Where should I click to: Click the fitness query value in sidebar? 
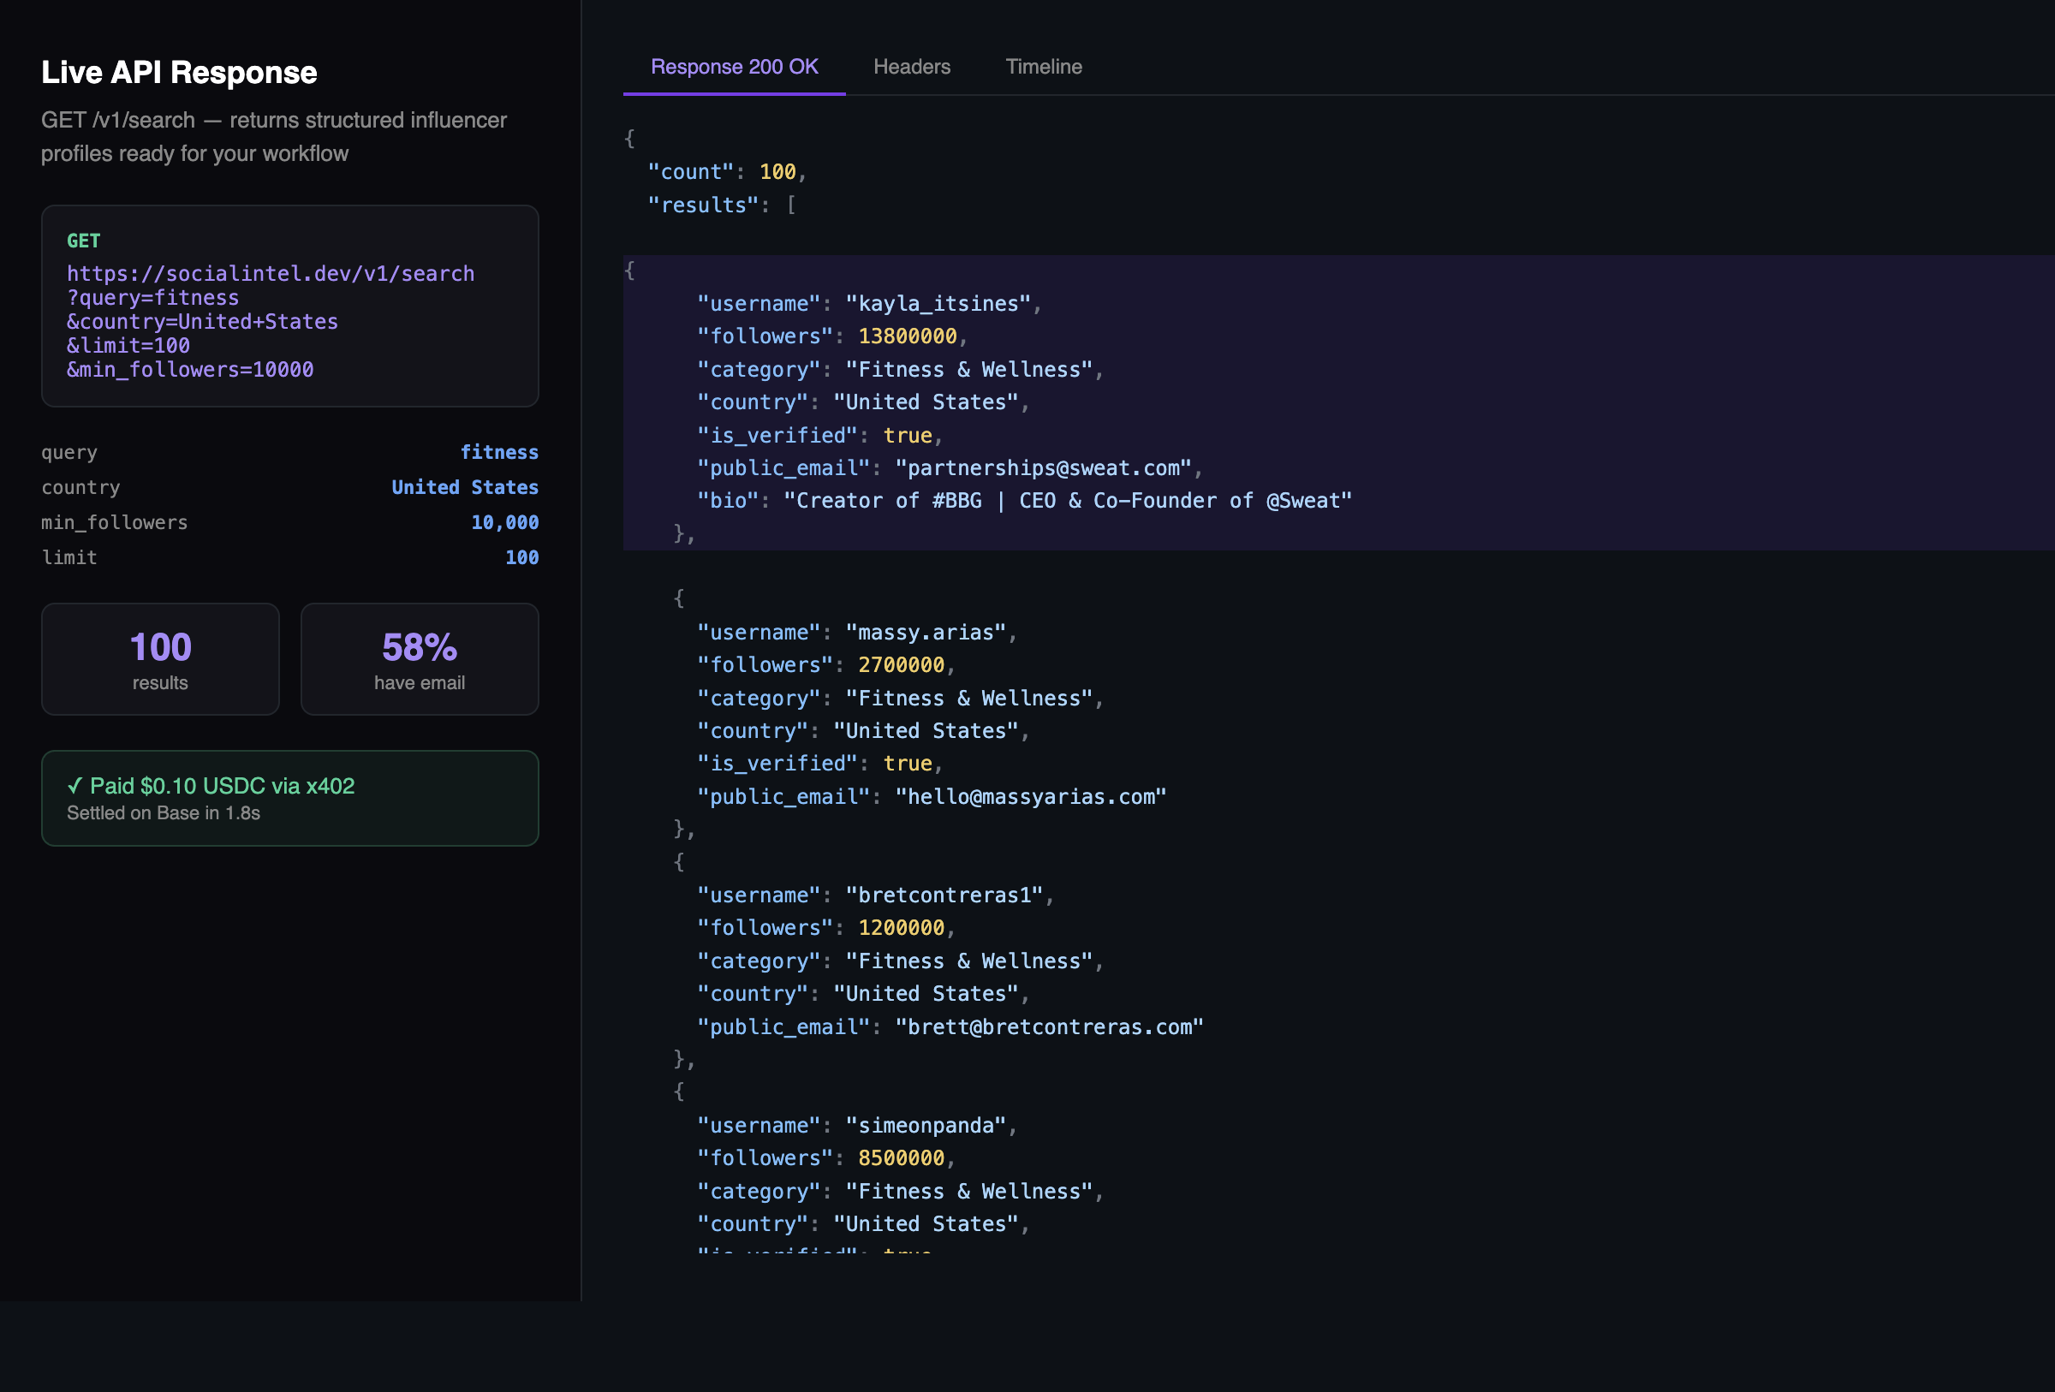[501, 452]
